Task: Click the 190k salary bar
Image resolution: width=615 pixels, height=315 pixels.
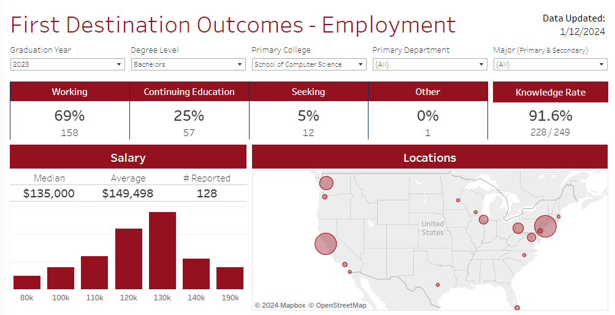Action: click(230, 278)
